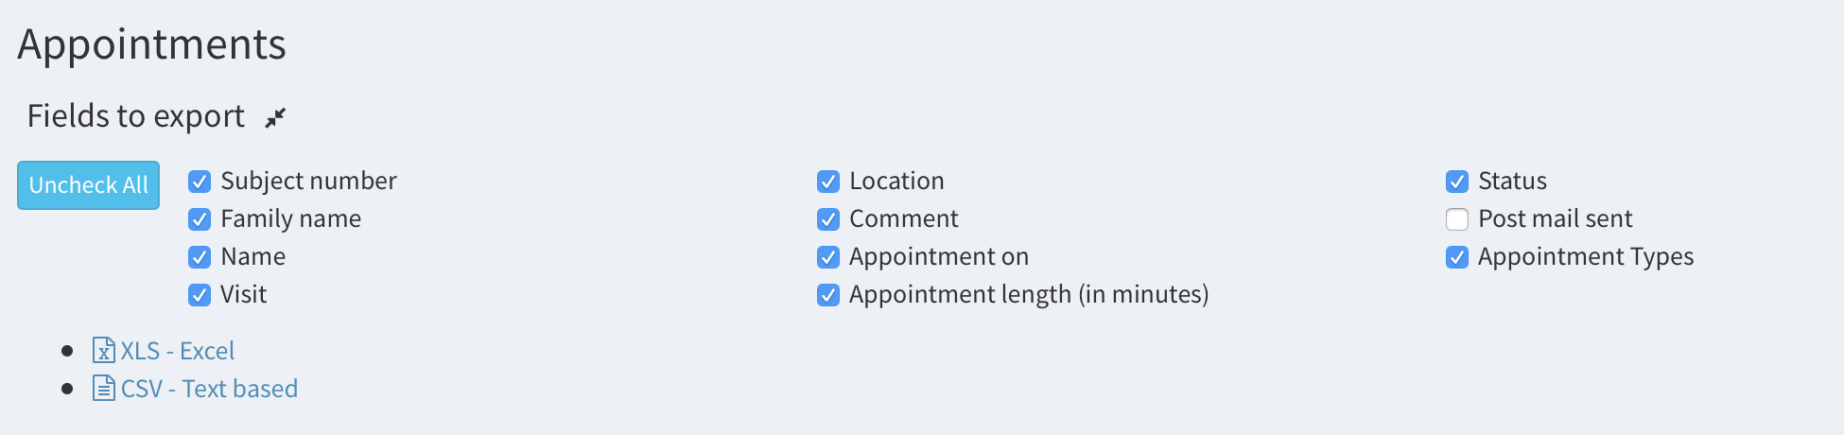Image resolution: width=1844 pixels, height=435 pixels.
Task: Deselect the Comment checkbox
Action: tap(828, 219)
